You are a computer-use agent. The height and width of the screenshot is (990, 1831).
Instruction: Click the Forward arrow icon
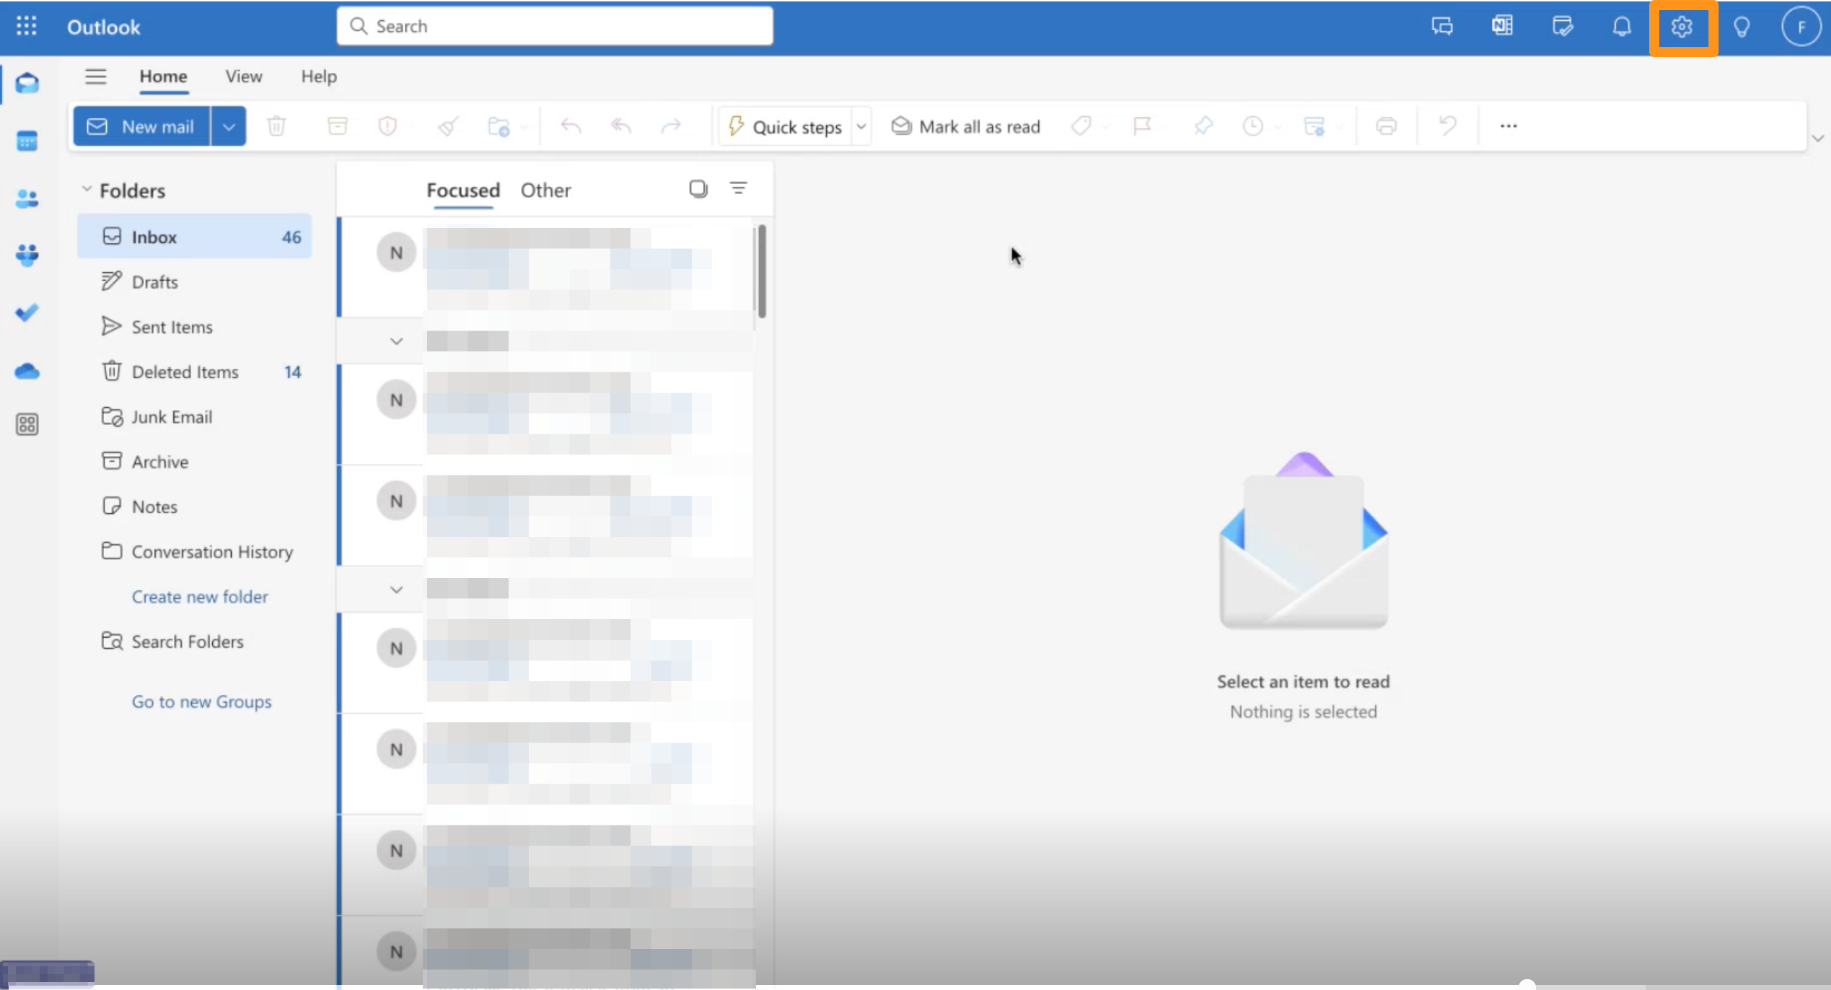672,126
